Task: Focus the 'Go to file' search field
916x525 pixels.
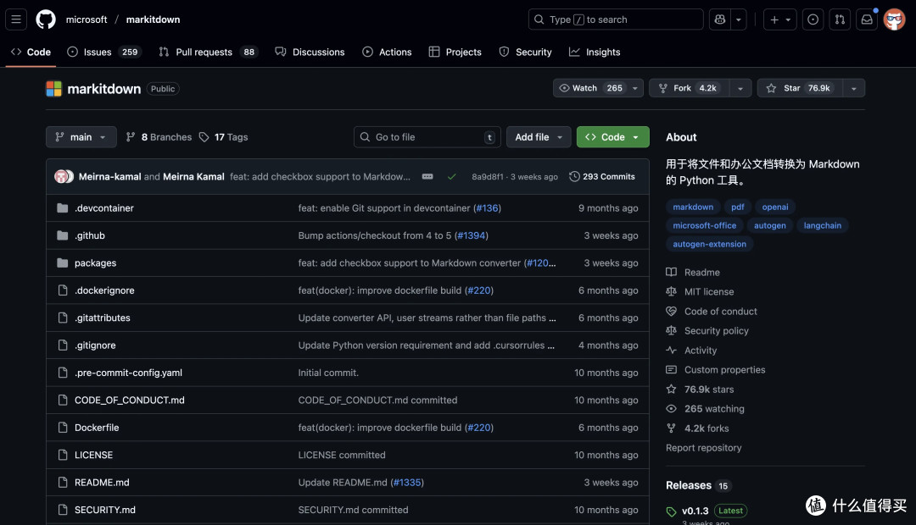Action: (427, 137)
